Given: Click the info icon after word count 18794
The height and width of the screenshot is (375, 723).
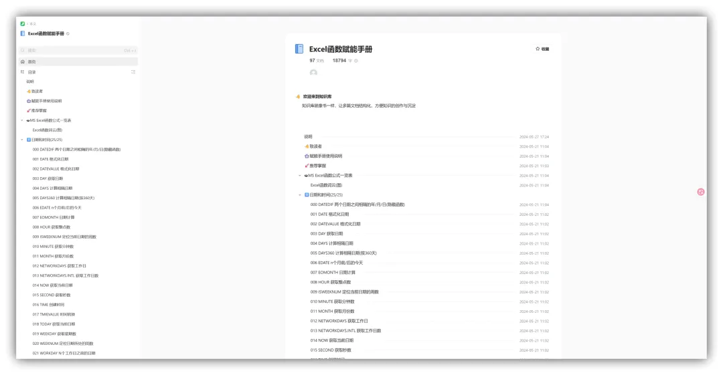Looking at the screenshot, I should [356, 61].
